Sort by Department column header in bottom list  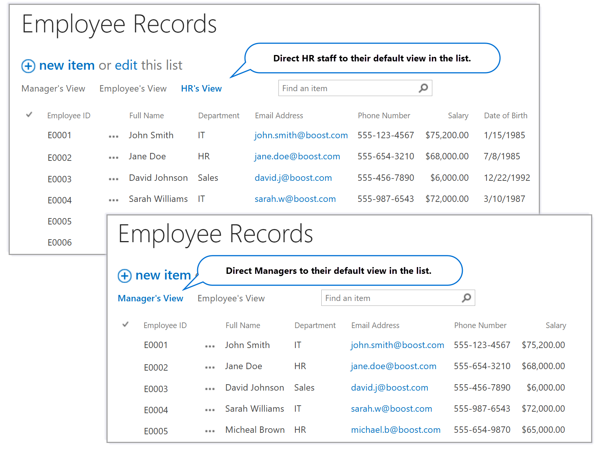[315, 325]
